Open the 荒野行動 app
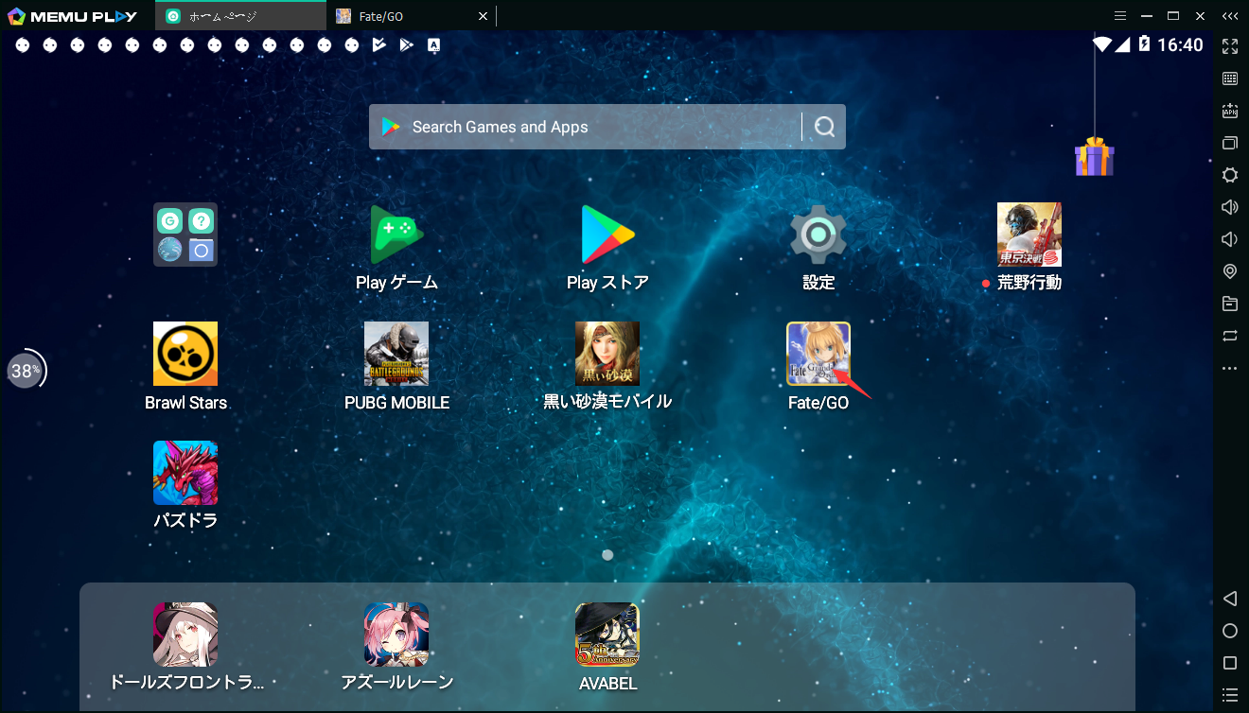Viewport: 1249px width, 713px height. click(1029, 235)
